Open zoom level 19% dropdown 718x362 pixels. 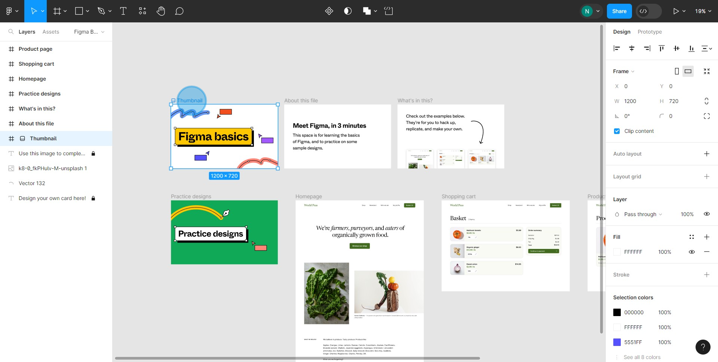point(703,11)
